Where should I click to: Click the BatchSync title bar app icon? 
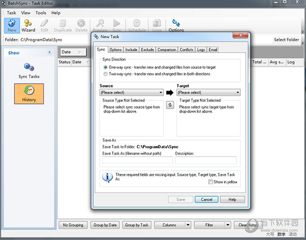tap(4, 3)
